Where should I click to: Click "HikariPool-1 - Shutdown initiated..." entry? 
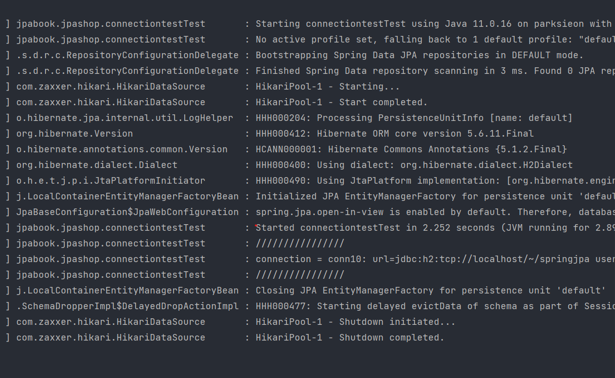pos(355,322)
